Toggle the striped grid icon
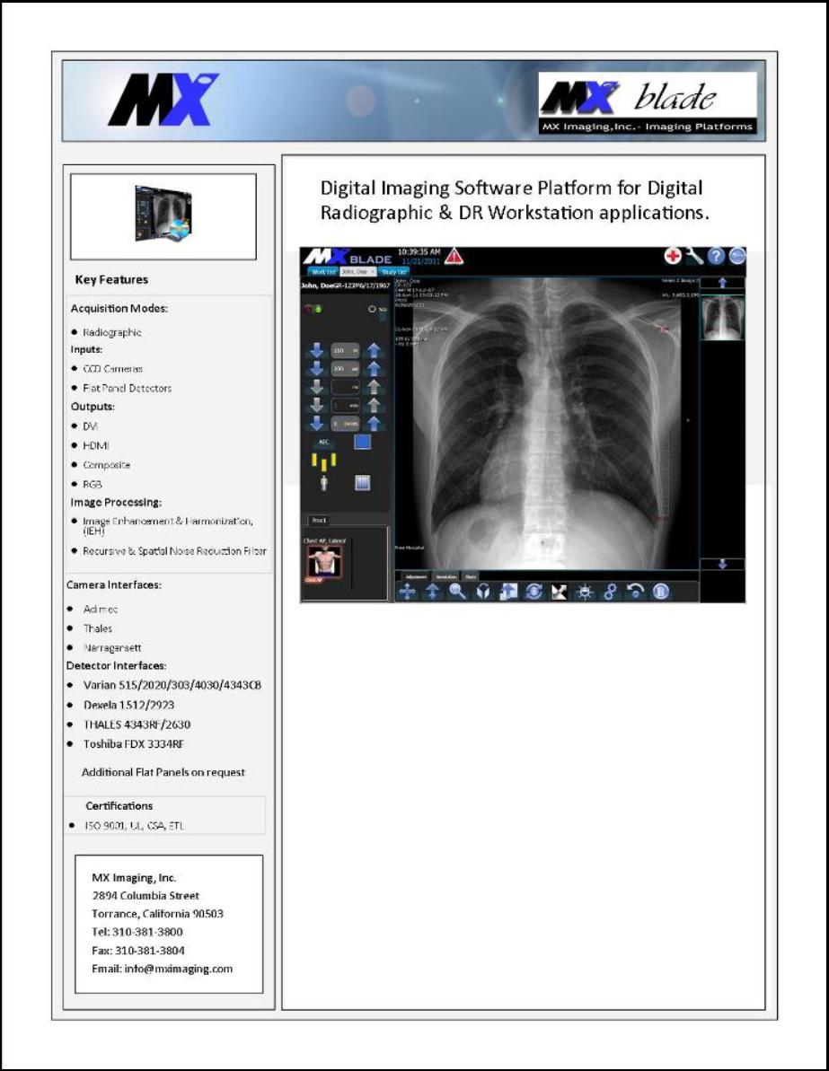Viewport: 829px width, 1071px height. 362,483
